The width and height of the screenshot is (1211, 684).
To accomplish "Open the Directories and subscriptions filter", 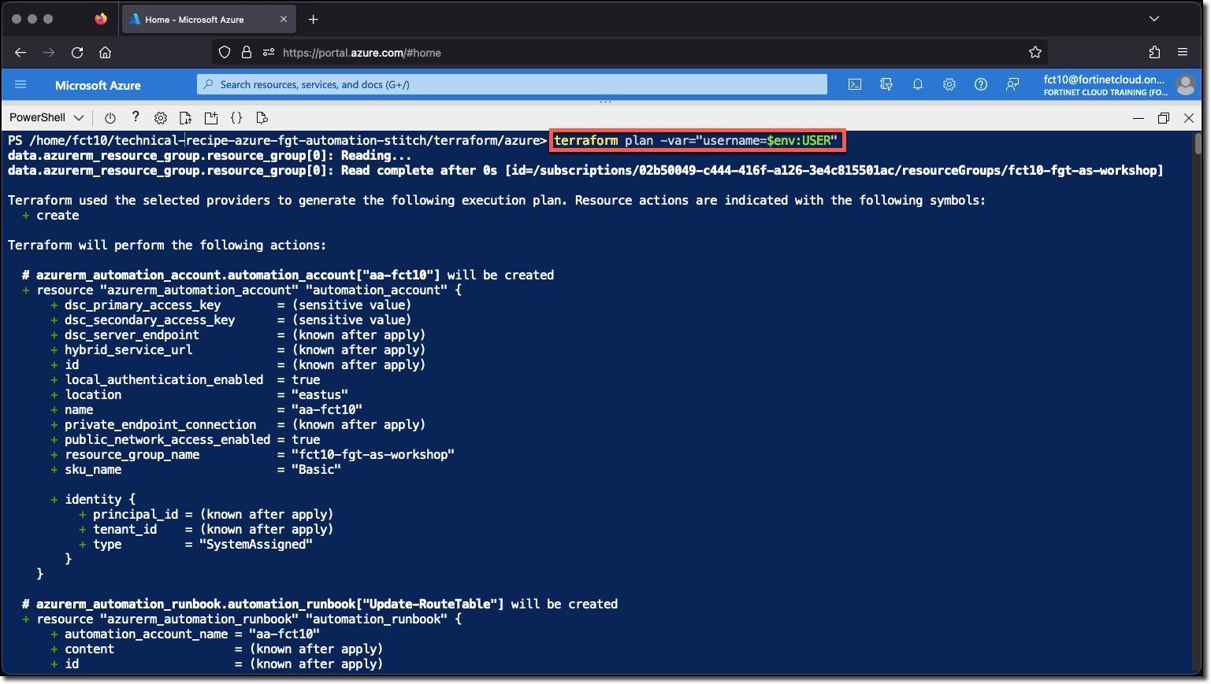I will coord(886,84).
